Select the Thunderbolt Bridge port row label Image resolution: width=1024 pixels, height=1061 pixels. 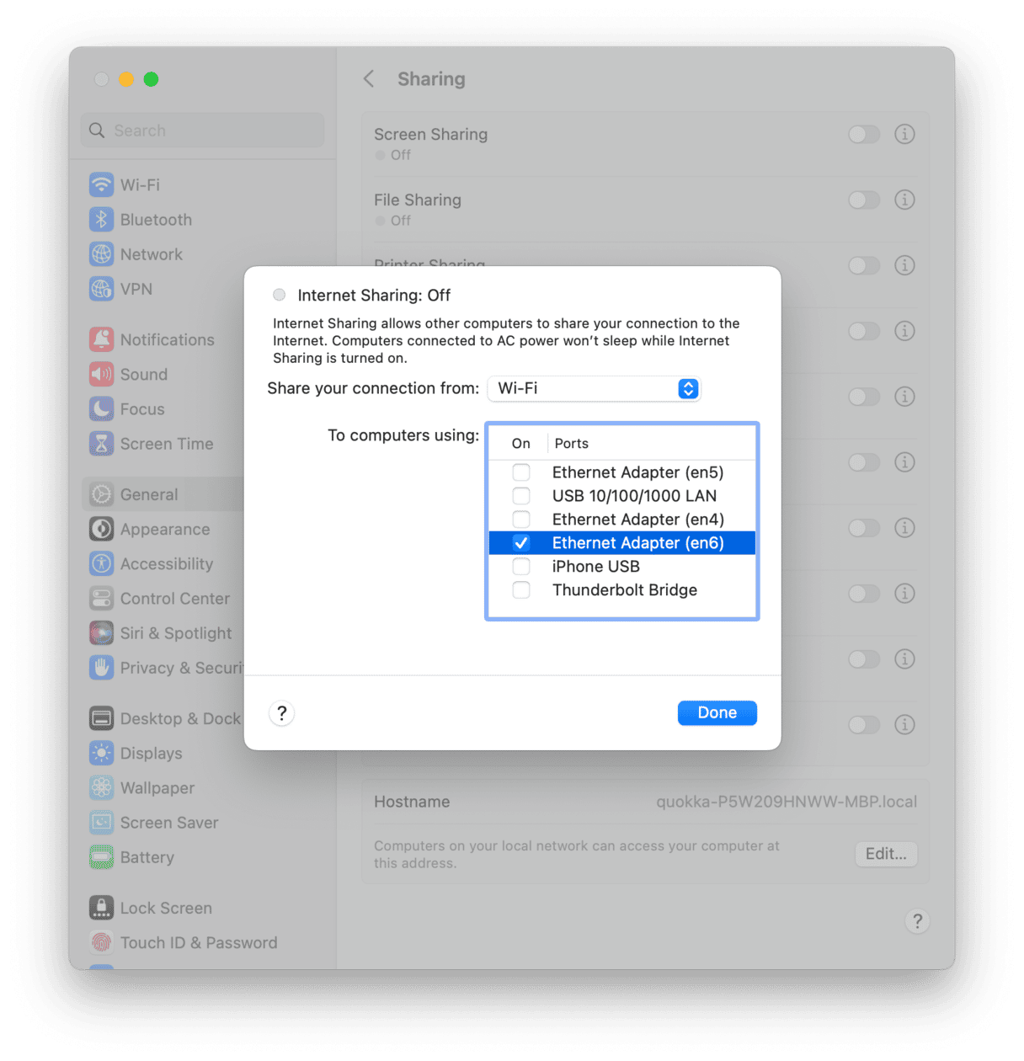[x=625, y=590]
